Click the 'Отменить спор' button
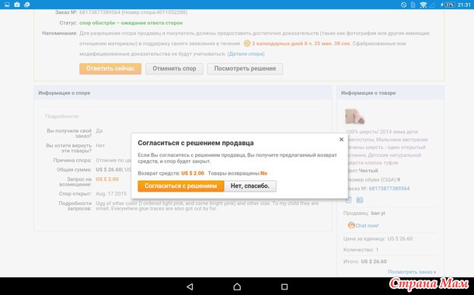474x295 pixels. [174, 68]
